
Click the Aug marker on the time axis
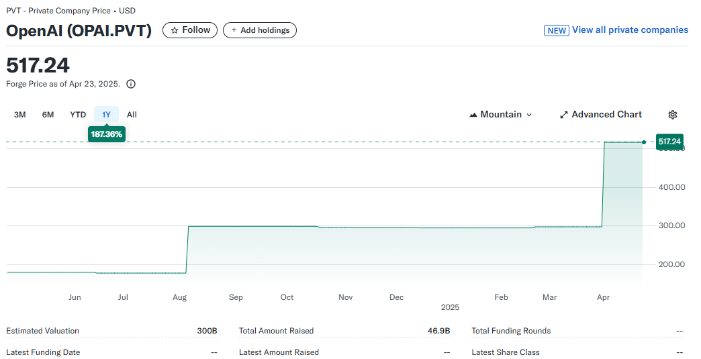click(179, 297)
